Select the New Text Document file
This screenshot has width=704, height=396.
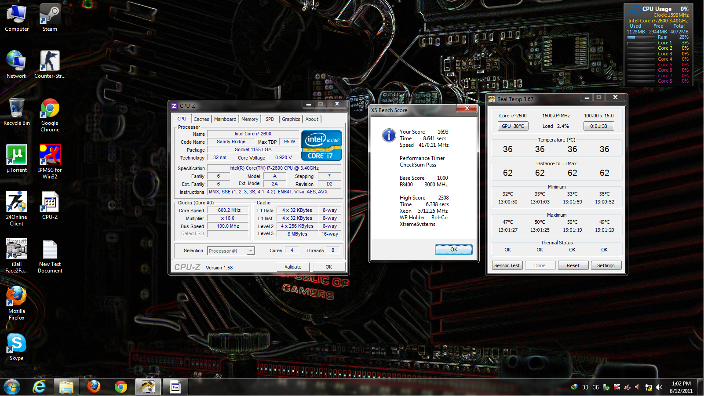tap(50, 256)
